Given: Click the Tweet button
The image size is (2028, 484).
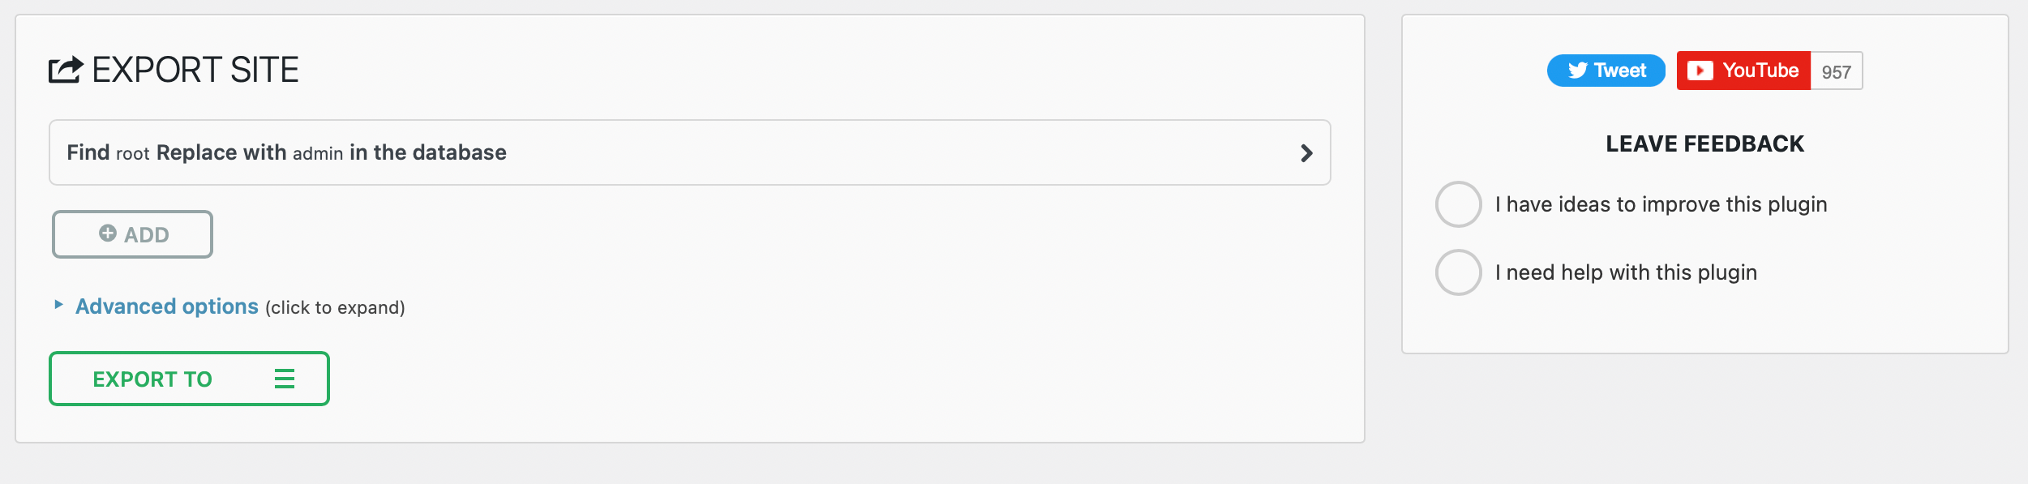Looking at the screenshot, I should pos(1606,71).
